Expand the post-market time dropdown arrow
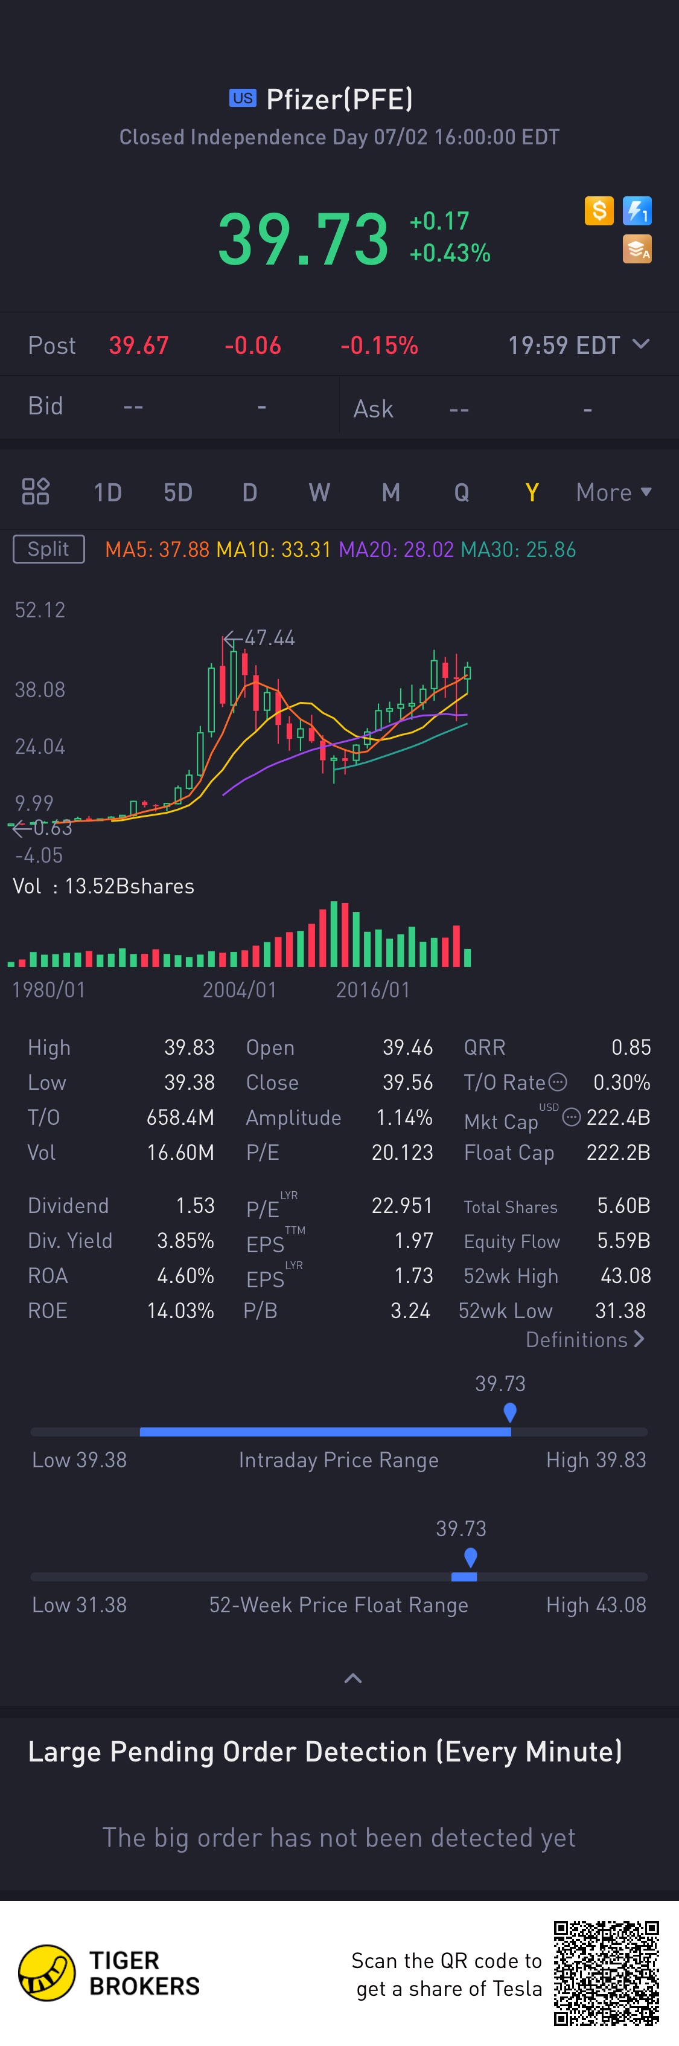The height and width of the screenshot is (2046, 679). click(x=641, y=344)
